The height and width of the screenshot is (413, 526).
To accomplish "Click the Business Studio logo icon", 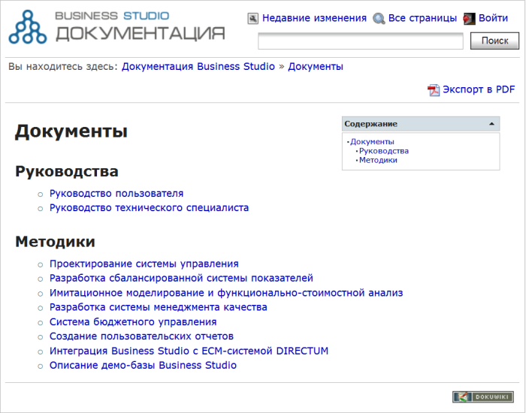I will (29, 27).
